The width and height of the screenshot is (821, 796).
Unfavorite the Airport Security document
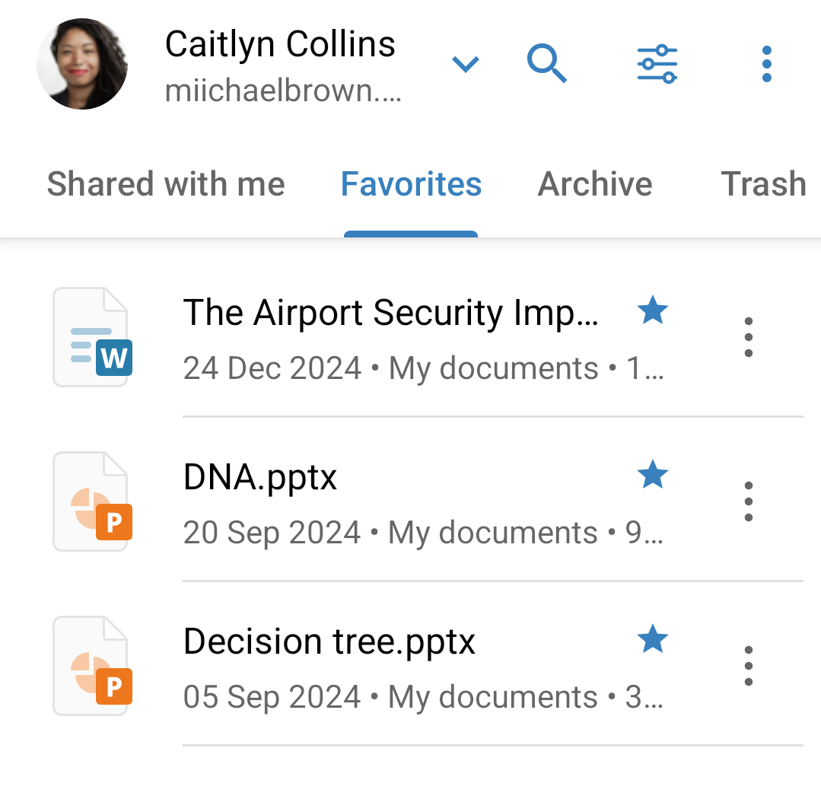click(x=653, y=310)
